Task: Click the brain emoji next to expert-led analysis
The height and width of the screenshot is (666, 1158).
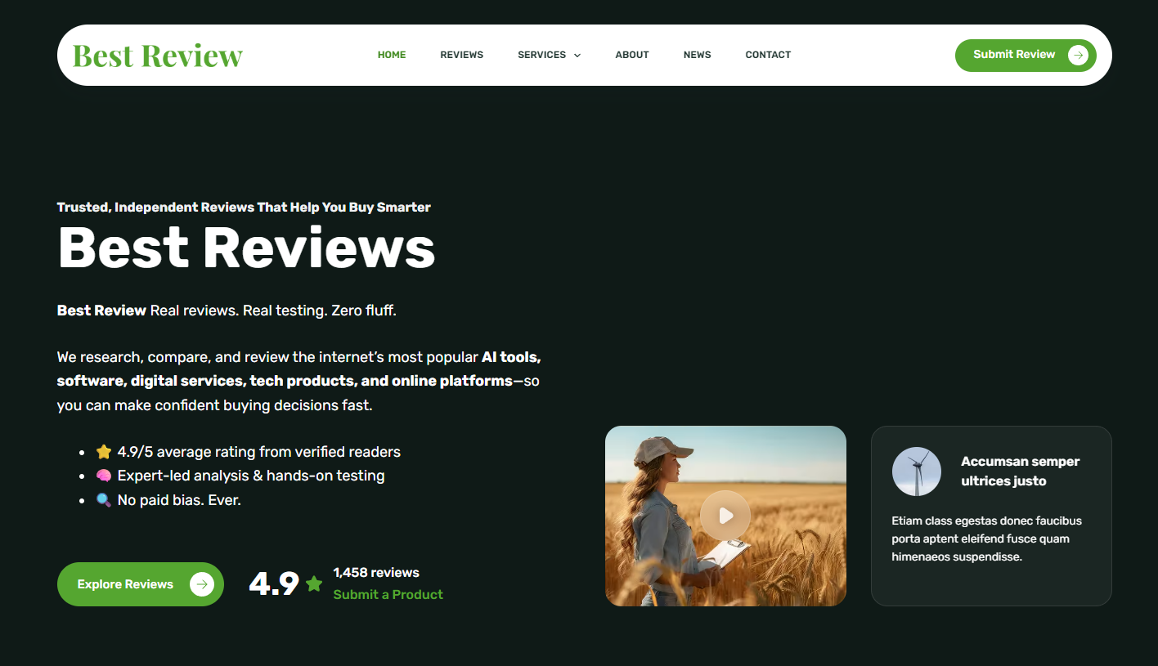Action: [x=103, y=476]
